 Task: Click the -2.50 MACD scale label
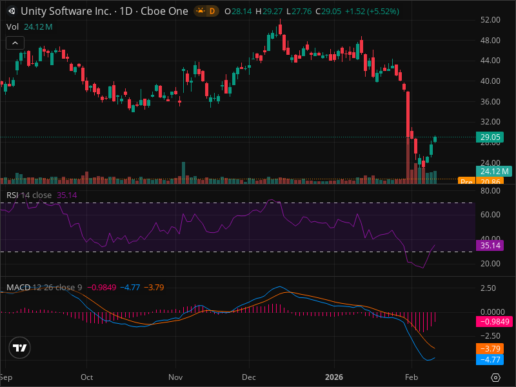pyautogui.click(x=490, y=336)
